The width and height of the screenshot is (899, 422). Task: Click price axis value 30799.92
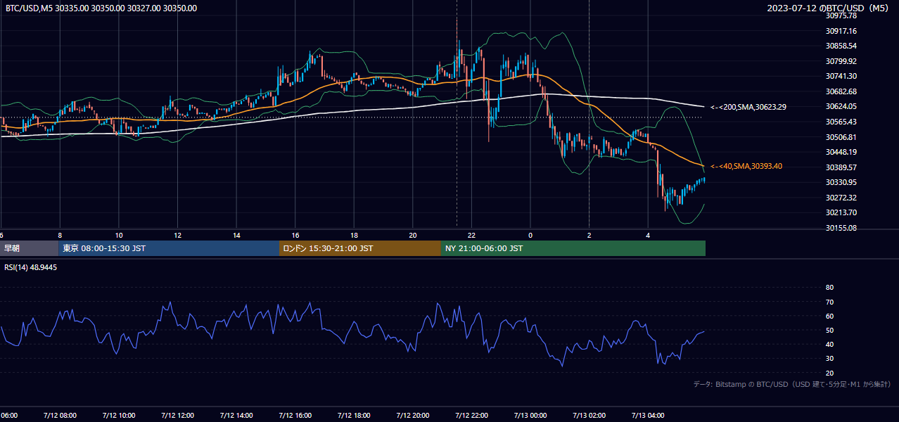(841, 61)
